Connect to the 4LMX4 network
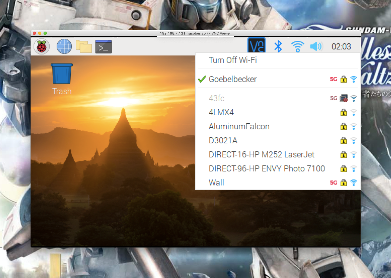The image size is (391, 278). (x=278, y=112)
